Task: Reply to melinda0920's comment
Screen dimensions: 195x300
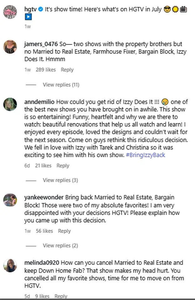Action: tap(61, 296)
